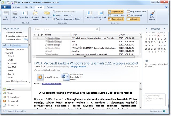Open Rendezési szempont: Dátum dropdown
The width and height of the screenshot is (171, 116).
[67, 19]
